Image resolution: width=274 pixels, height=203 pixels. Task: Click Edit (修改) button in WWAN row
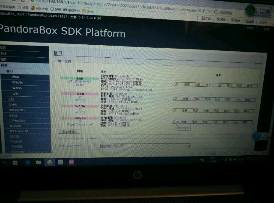[223, 122]
